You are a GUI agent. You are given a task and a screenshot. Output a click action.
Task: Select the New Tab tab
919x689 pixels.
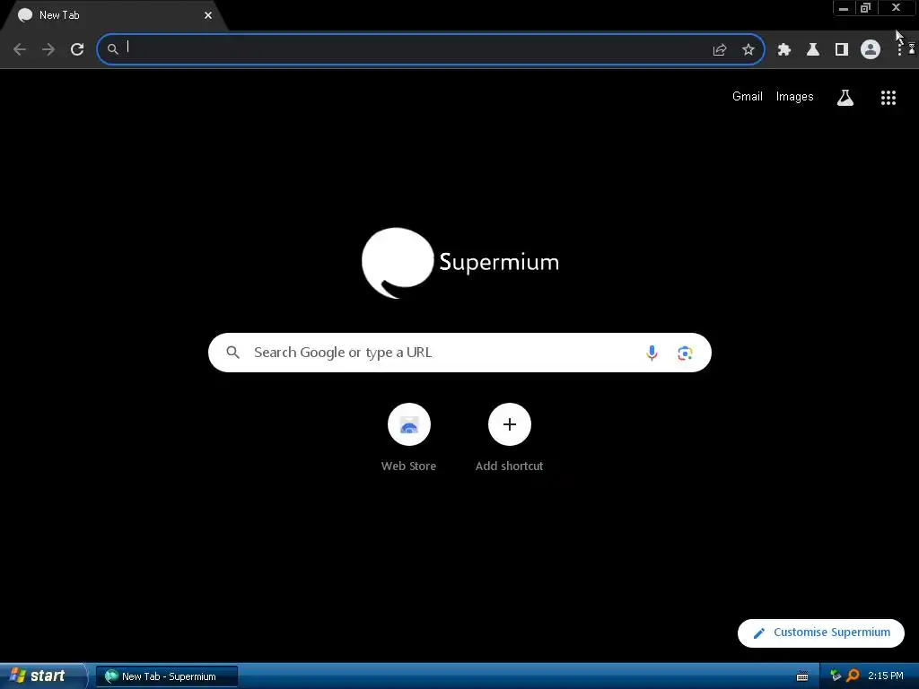point(114,15)
